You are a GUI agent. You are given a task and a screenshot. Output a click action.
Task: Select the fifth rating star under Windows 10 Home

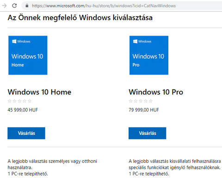click(30, 101)
